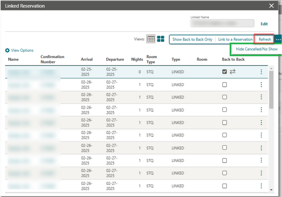The width and height of the screenshot is (282, 197).
Task: Click the back-to-back swap arrows icon
Action: pyautogui.click(x=233, y=72)
